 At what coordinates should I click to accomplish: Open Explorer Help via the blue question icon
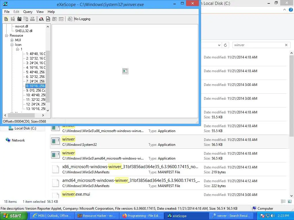point(291,10)
